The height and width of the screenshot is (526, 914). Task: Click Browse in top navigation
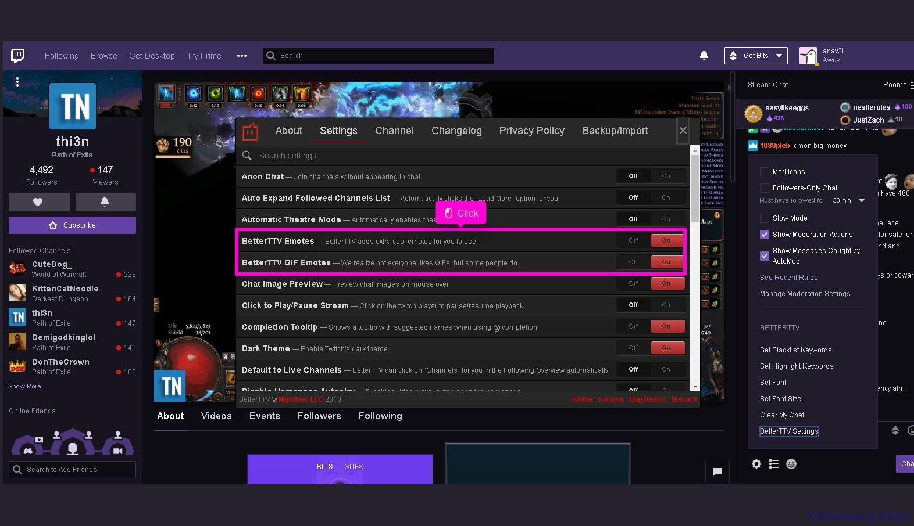pos(104,56)
